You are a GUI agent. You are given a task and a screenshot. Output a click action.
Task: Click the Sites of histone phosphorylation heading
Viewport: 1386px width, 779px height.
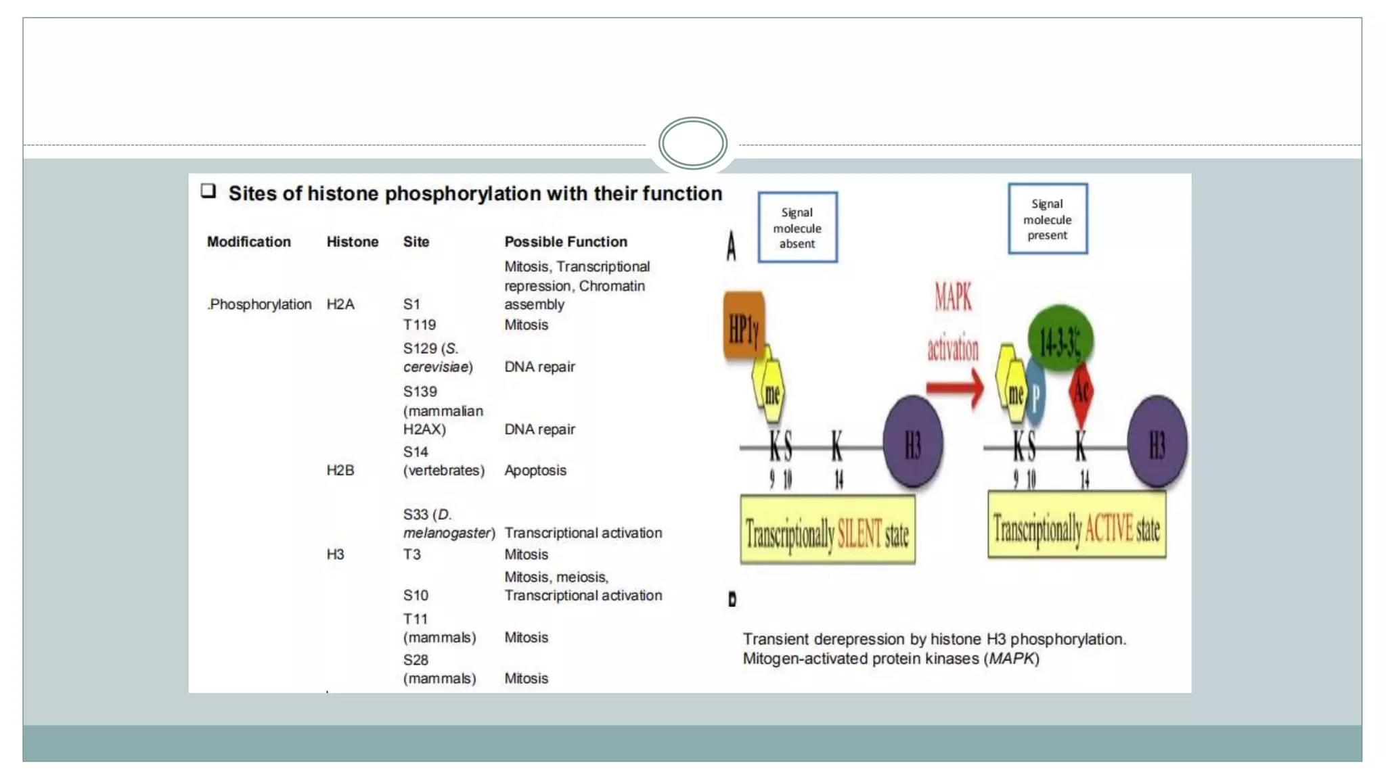(475, 193)
